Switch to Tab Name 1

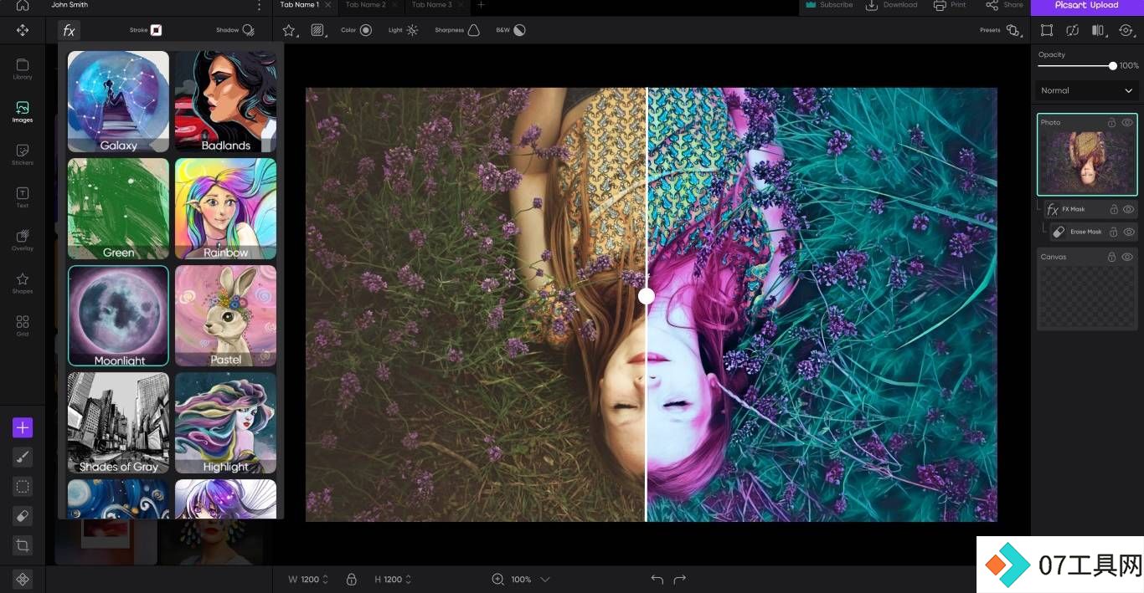(299, 5)
